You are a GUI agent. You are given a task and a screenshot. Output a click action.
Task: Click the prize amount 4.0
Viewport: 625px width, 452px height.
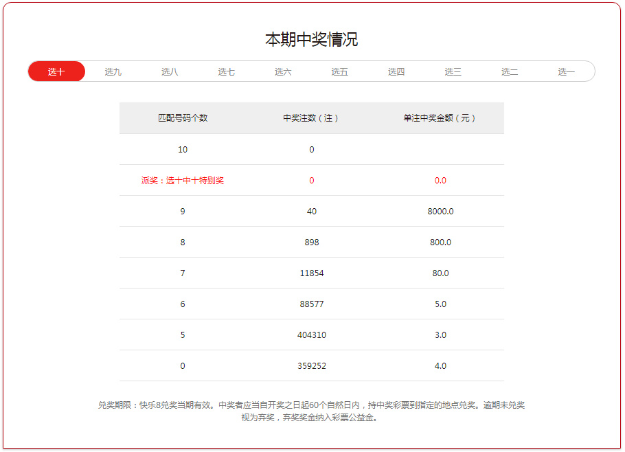(x=440, y=366)
